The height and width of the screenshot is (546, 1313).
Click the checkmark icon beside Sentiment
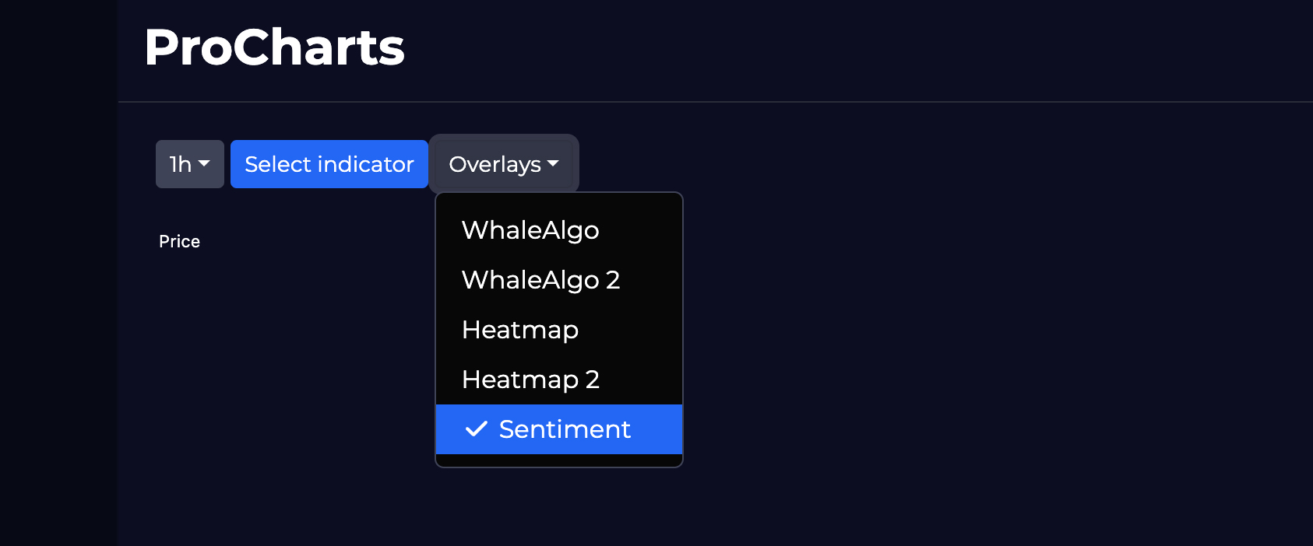476,429
